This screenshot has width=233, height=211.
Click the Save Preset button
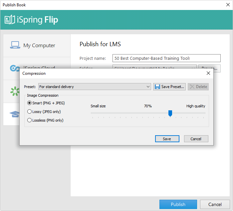pos(169,87)
